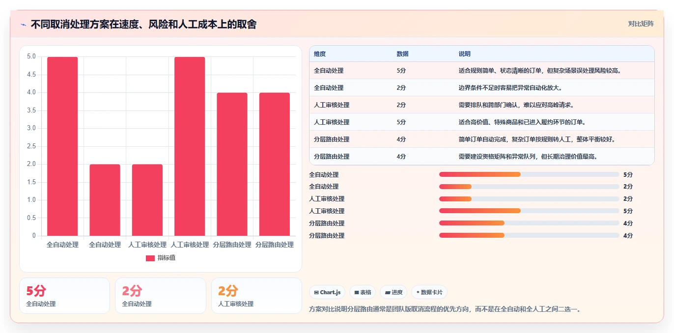Click the page title about 取消处理方案
This screenshot has height=333, width=674.
[x=143, y=25]
